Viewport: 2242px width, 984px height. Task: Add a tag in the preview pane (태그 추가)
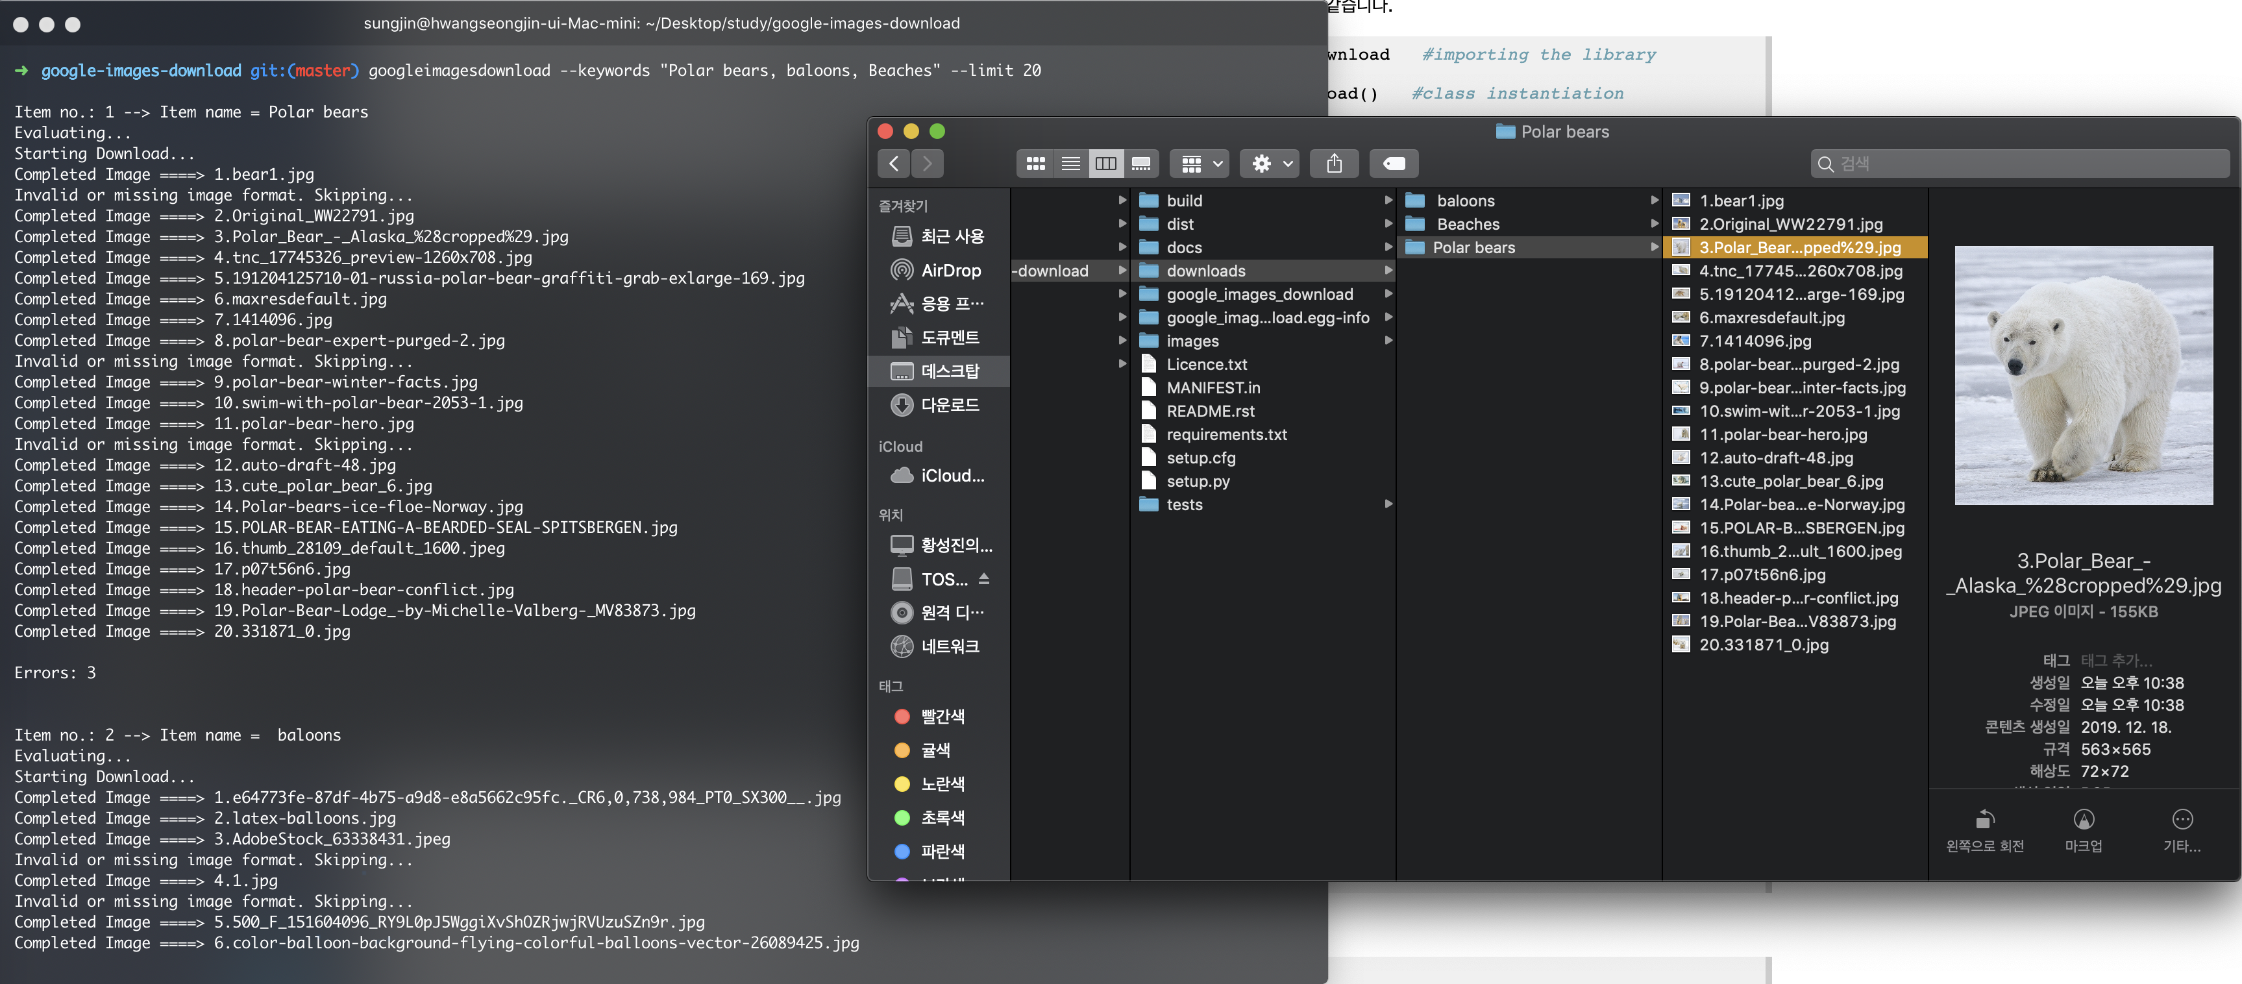pyautogui.click(x=2117, y=660)
